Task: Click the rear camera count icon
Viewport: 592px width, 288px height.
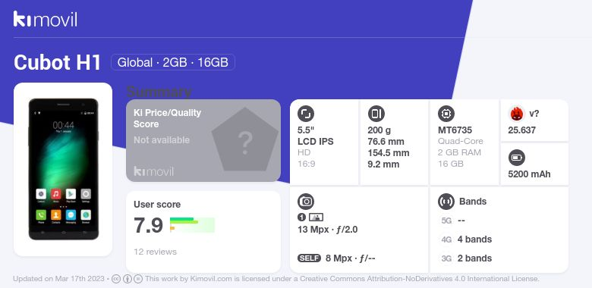Action: tap(301, 217)
